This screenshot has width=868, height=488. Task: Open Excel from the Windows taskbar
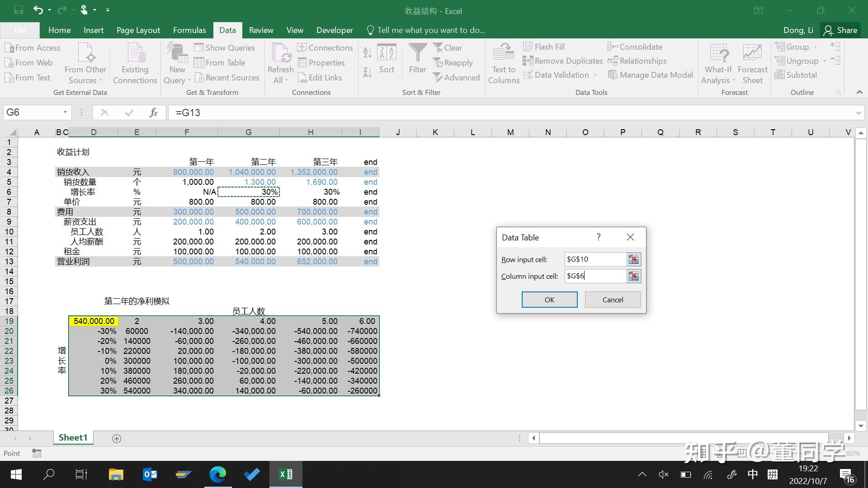click(x=286, y=474)
